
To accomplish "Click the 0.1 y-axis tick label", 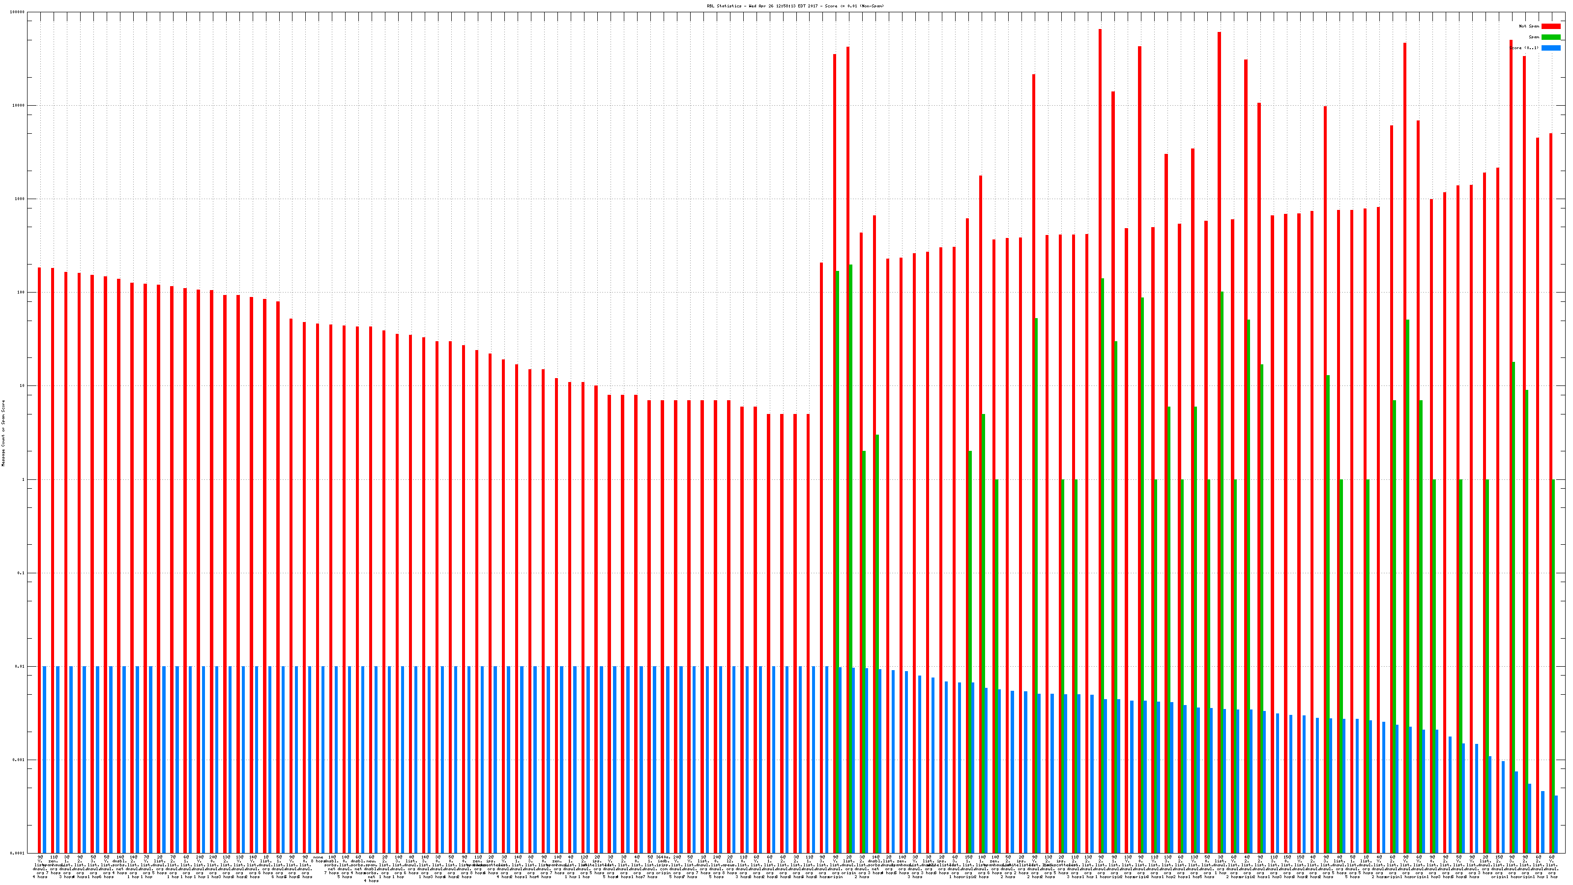I will point(22,573).
